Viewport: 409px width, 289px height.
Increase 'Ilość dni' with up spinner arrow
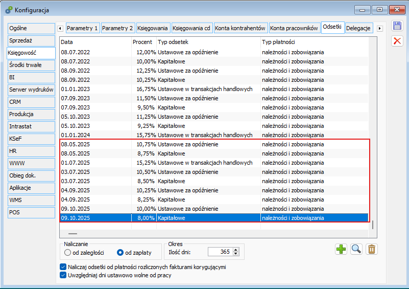(235, 250)
